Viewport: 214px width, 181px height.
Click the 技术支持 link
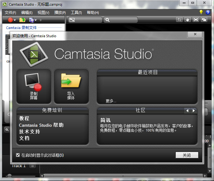(29, 131)
